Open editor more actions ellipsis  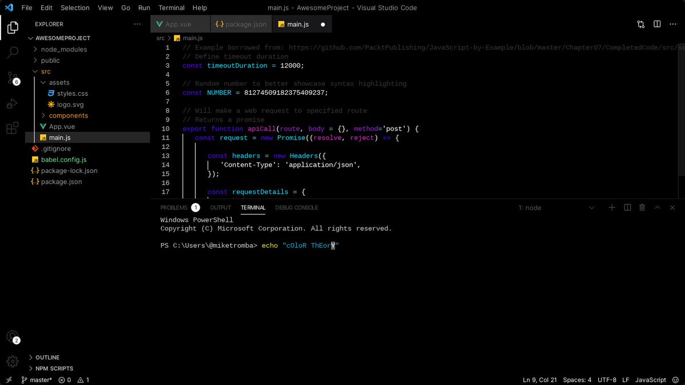pyautogui.click(x=673, y=24)
